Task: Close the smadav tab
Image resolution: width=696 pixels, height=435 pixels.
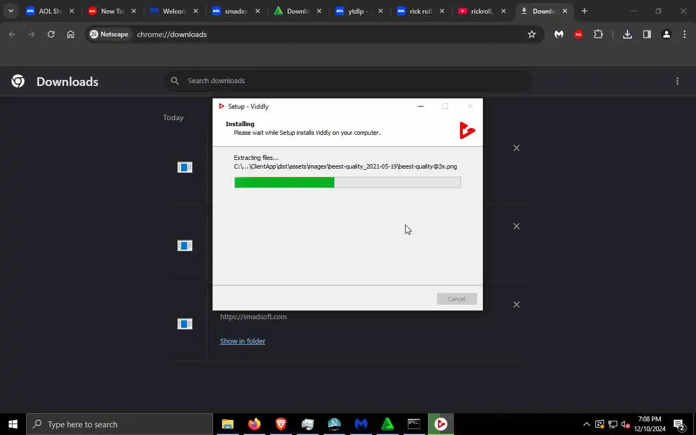Action: (x=257, y=11)
